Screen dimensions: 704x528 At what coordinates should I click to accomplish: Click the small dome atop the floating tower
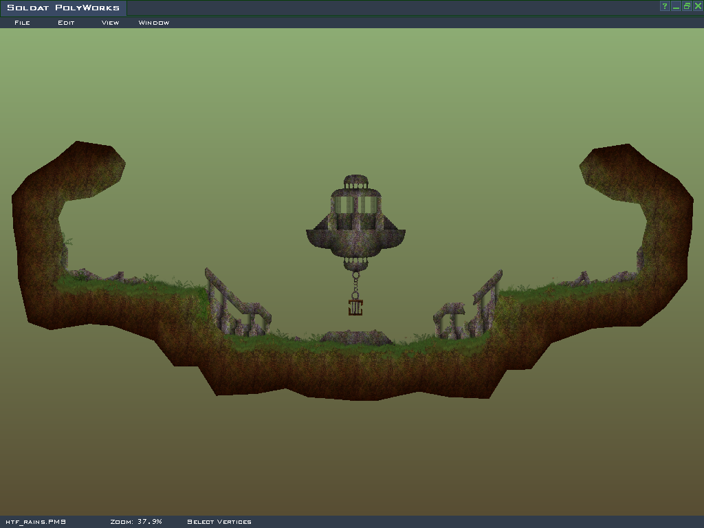(356, 182)
